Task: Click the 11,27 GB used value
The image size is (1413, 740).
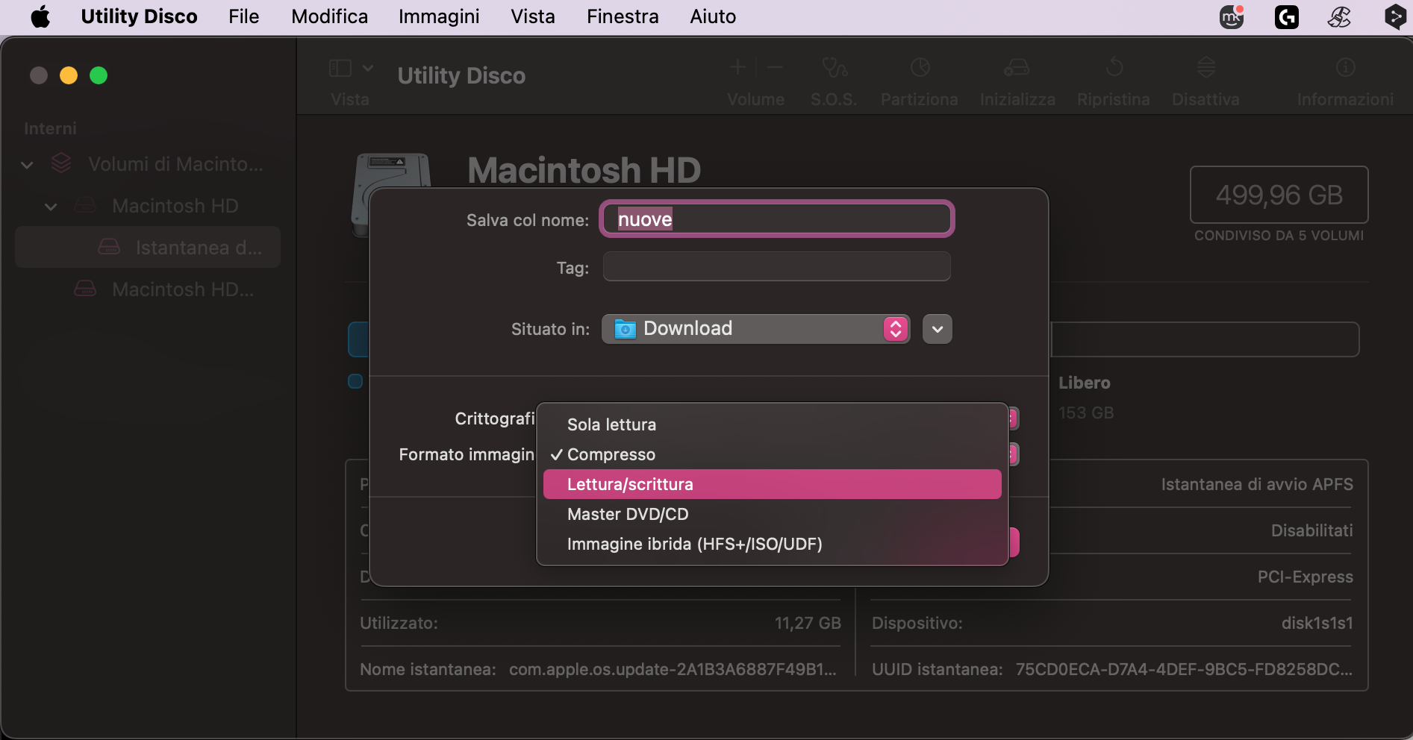Action: (808, 623)
